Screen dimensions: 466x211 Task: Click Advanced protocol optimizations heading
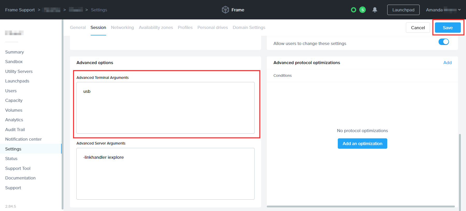tap(307, 63)
